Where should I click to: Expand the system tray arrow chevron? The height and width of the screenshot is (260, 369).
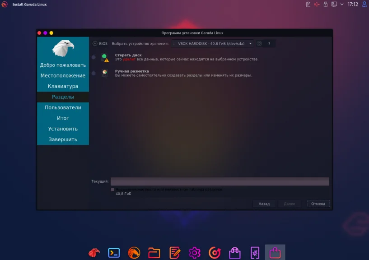point(342,5)
